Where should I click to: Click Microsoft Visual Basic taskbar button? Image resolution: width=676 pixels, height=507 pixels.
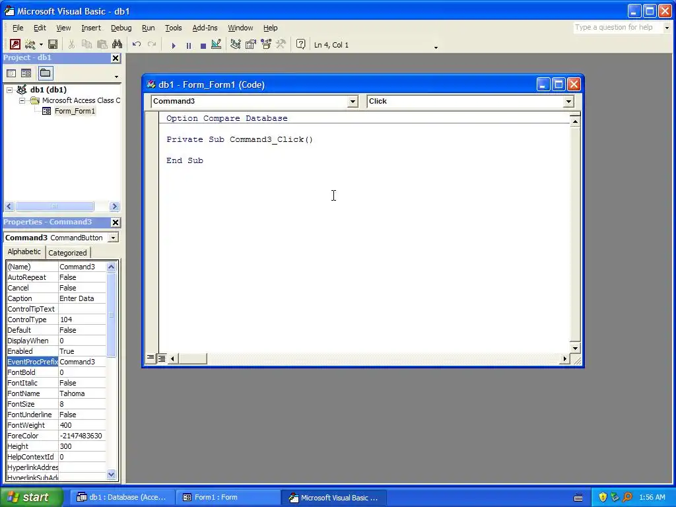(333, 497)
